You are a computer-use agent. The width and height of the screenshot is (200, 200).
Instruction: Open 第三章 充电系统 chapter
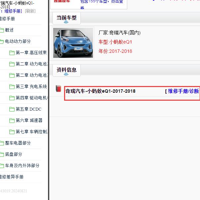pyautogui.click(x=31, y=86)
